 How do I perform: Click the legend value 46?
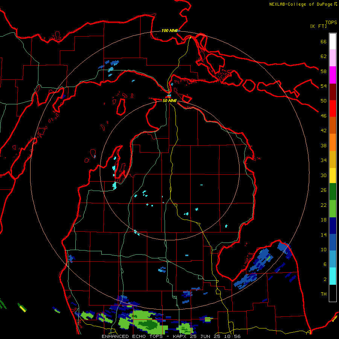coord(324,116)
